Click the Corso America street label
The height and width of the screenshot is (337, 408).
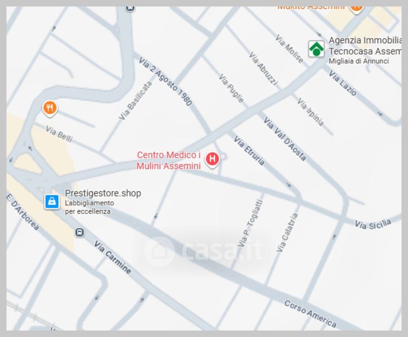(x=310, y=314)
